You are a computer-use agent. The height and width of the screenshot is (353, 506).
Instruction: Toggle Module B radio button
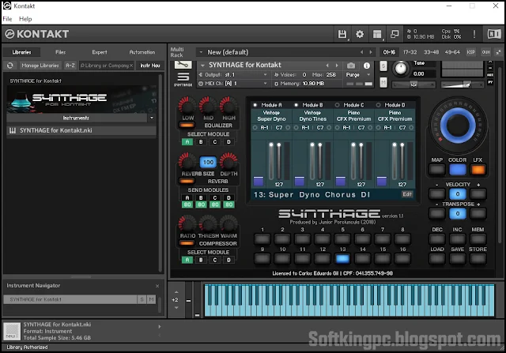tap(296, 105)
